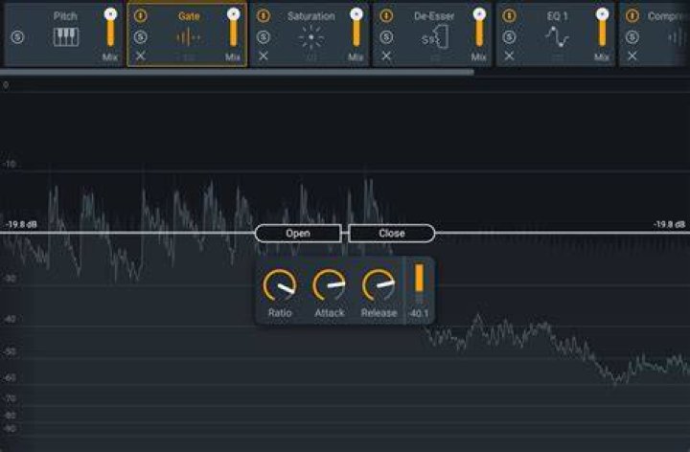Remove the Gate module with X
Screen dimensions: 690x452
tap(140, 56)
